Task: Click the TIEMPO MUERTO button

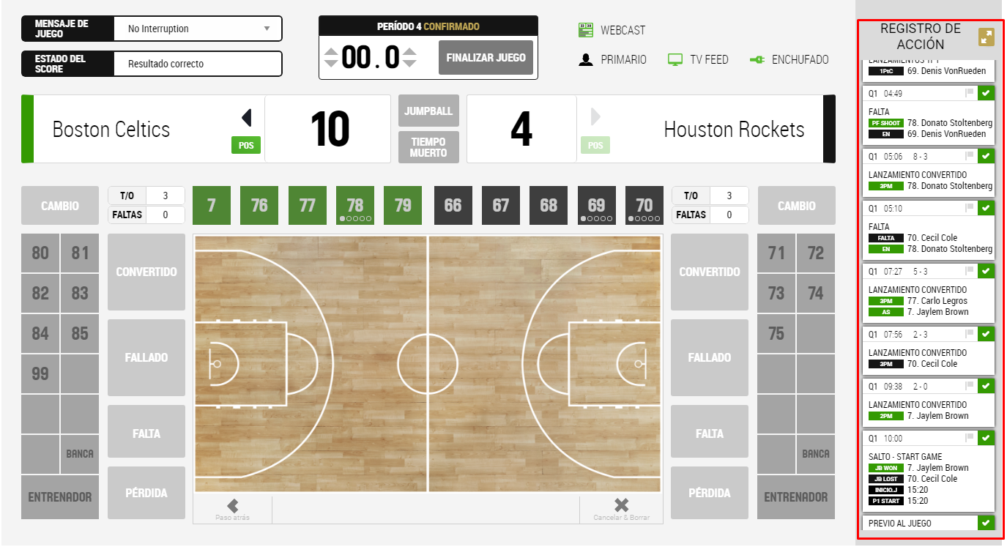Action: (429, 147)
